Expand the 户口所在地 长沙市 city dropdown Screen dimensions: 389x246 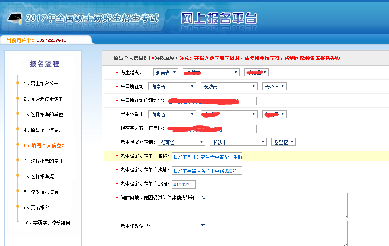[x=229, y=87]
